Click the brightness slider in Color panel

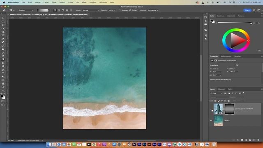click(x=234, y=22)
